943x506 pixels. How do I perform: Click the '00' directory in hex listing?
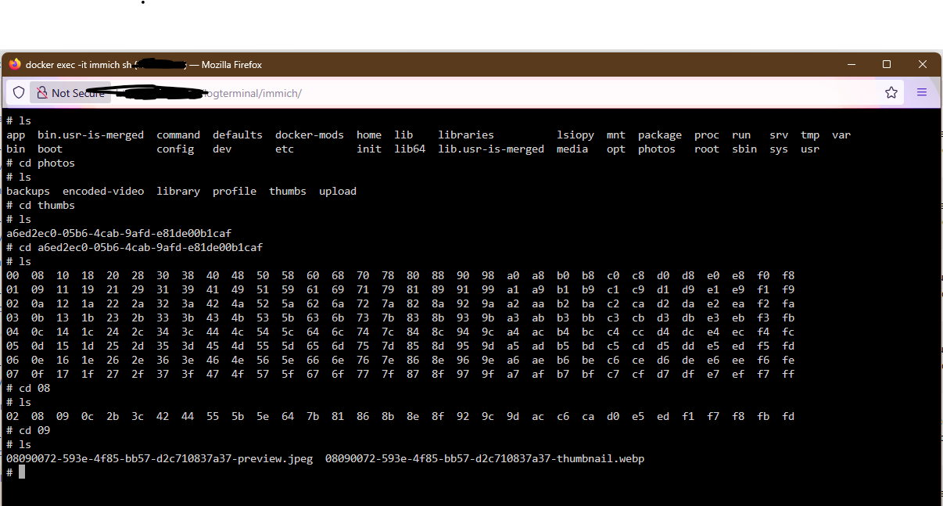pos(13,276)
